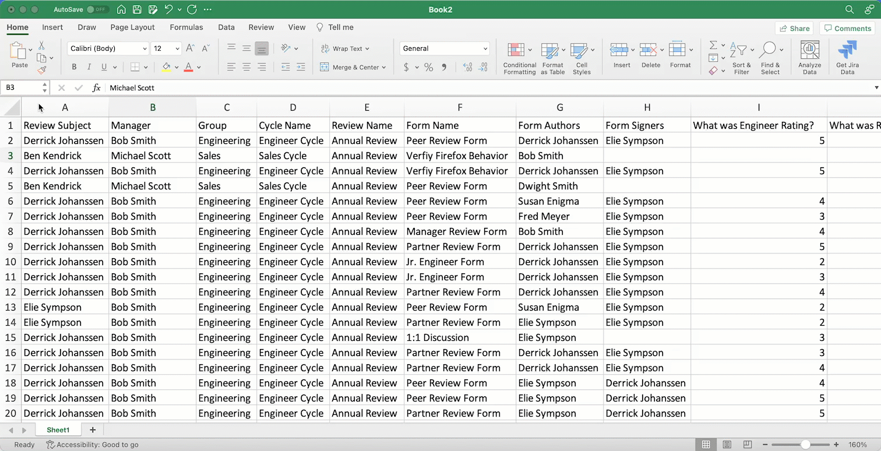
Task: Click the zoom slider in status bar
Action: (805, 445)
